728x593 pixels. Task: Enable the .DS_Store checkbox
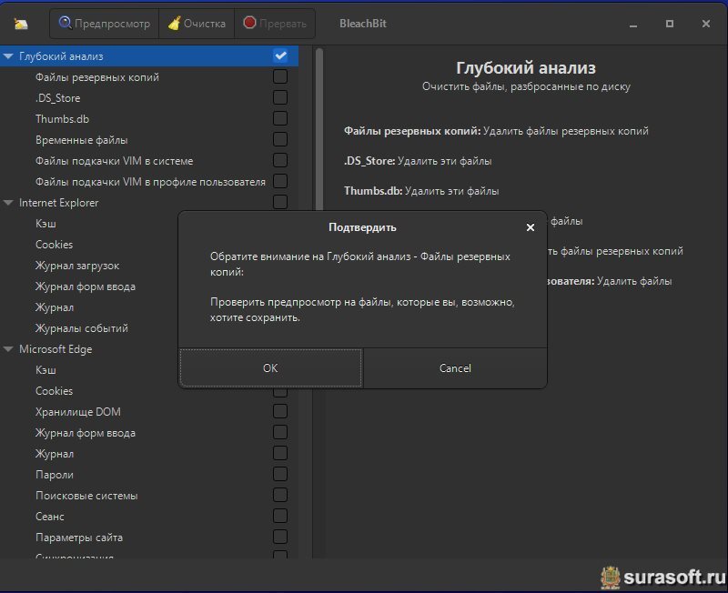(x=280, y=98)
